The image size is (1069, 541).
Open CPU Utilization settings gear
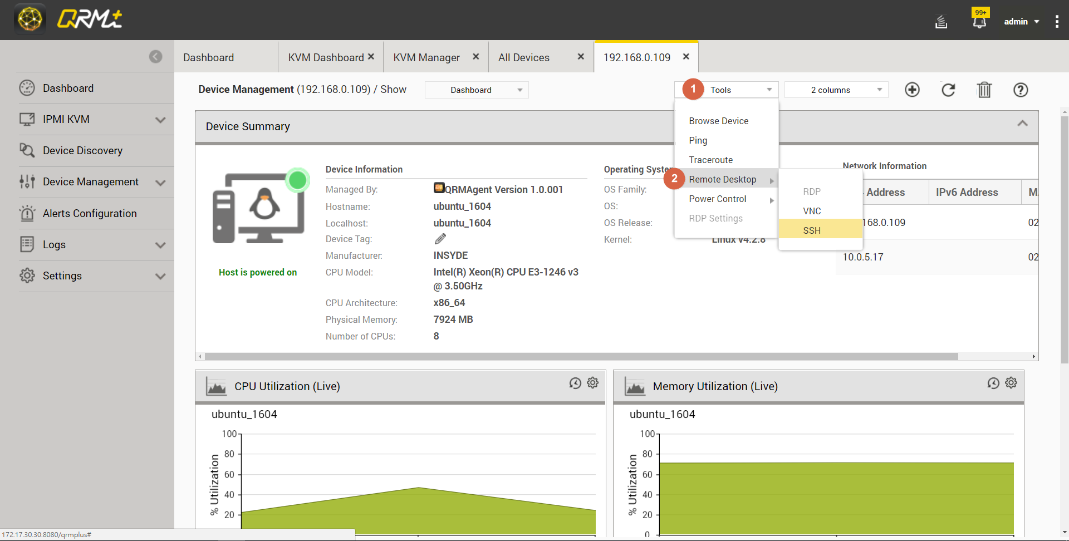tap(593, 383)
